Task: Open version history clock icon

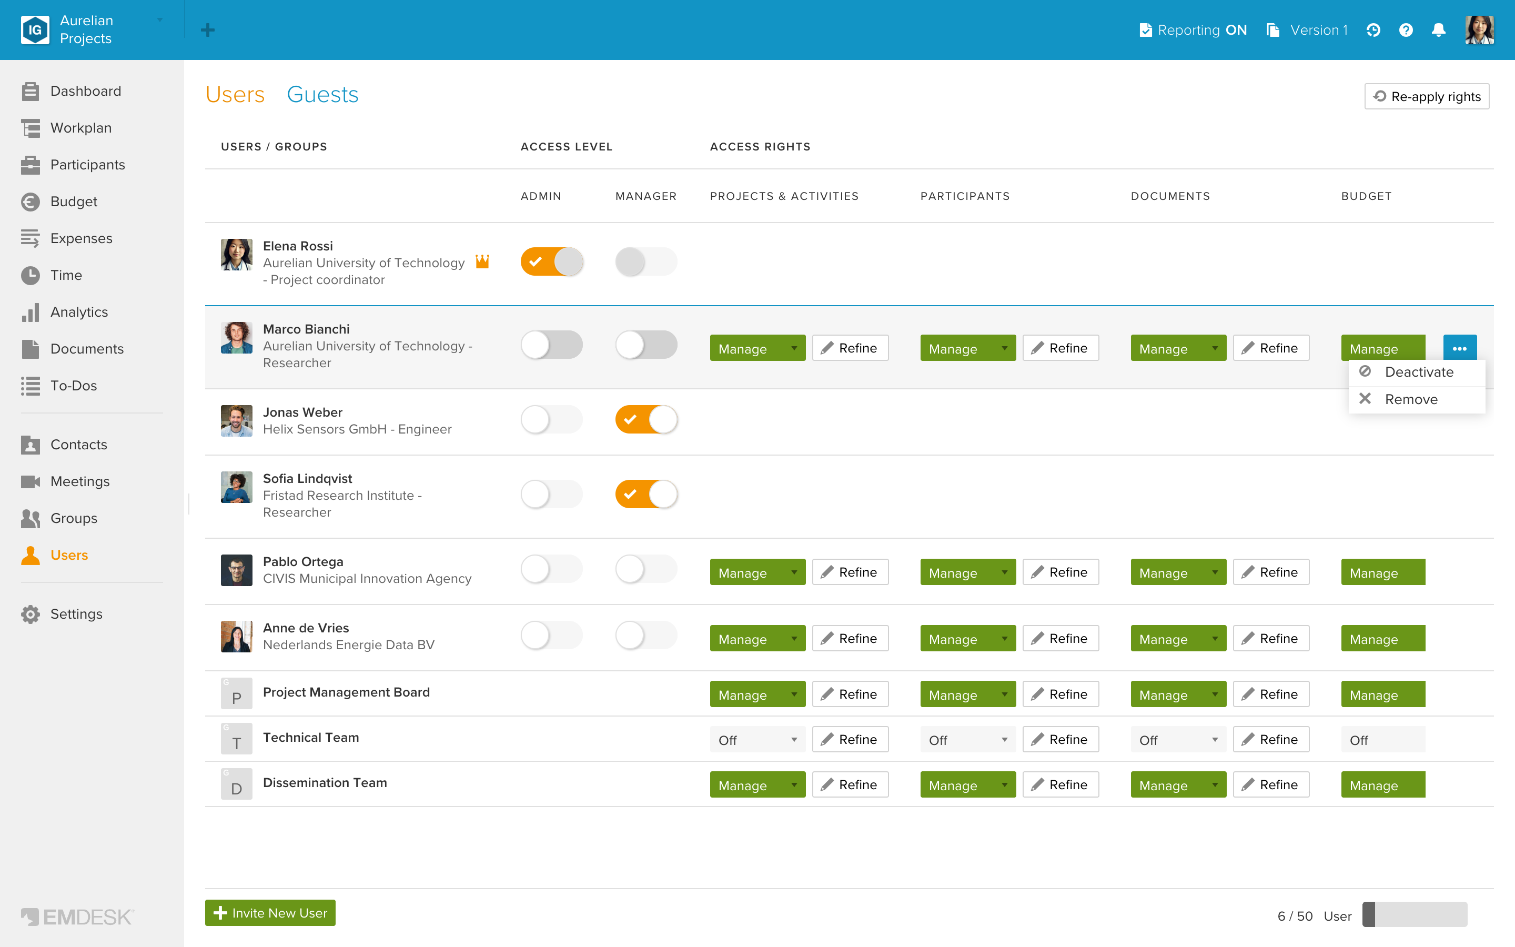Action: [1373, 30]
